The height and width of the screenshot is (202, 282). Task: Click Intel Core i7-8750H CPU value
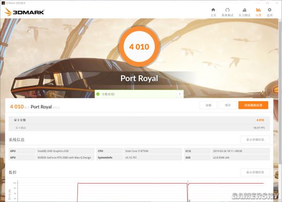[137, 151]
